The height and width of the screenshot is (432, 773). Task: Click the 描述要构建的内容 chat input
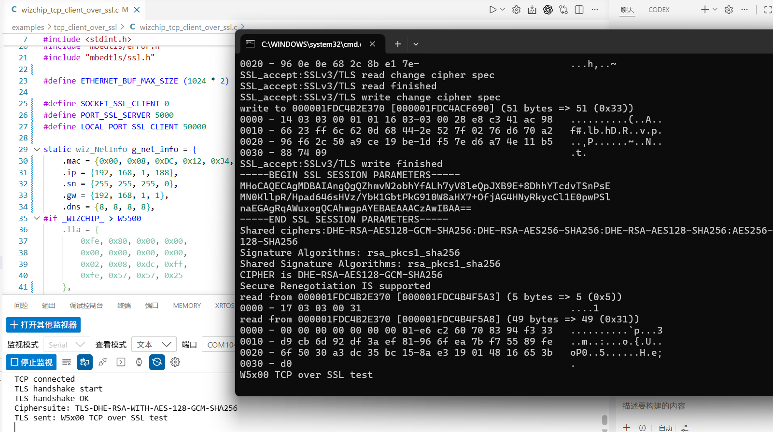tap(654, 406)
